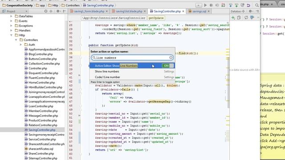This screenshot has height=160, width=285.
Task: Close the savings.sql tab
Action: 209,11
